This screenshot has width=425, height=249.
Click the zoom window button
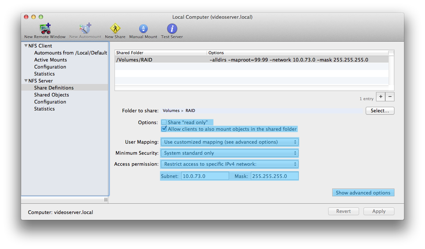[x=41, y=17]
